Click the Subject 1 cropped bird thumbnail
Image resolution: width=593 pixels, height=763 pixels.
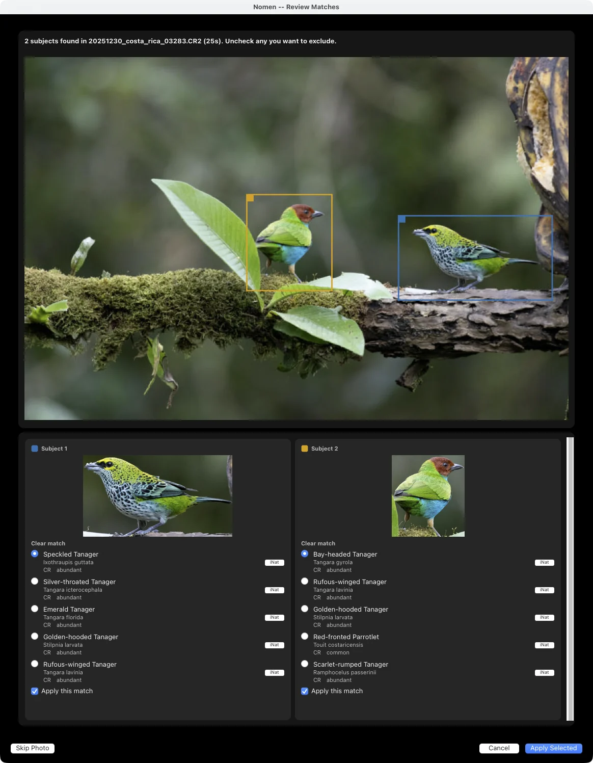click(x=157, y=496)
